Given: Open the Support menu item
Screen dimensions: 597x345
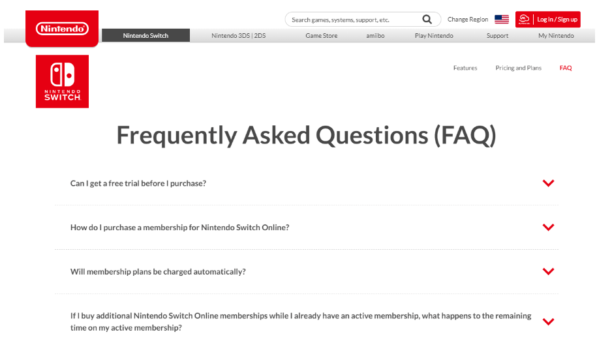Looking at the screenshot, I should (497, 35).
